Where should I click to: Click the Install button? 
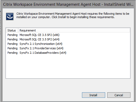pos(94,95)
